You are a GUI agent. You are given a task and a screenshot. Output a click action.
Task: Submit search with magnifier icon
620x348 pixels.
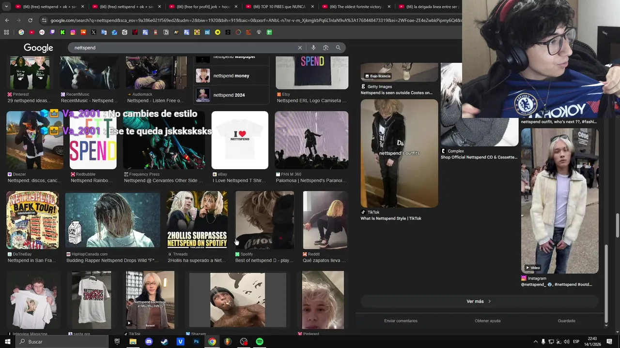(338, 48)
